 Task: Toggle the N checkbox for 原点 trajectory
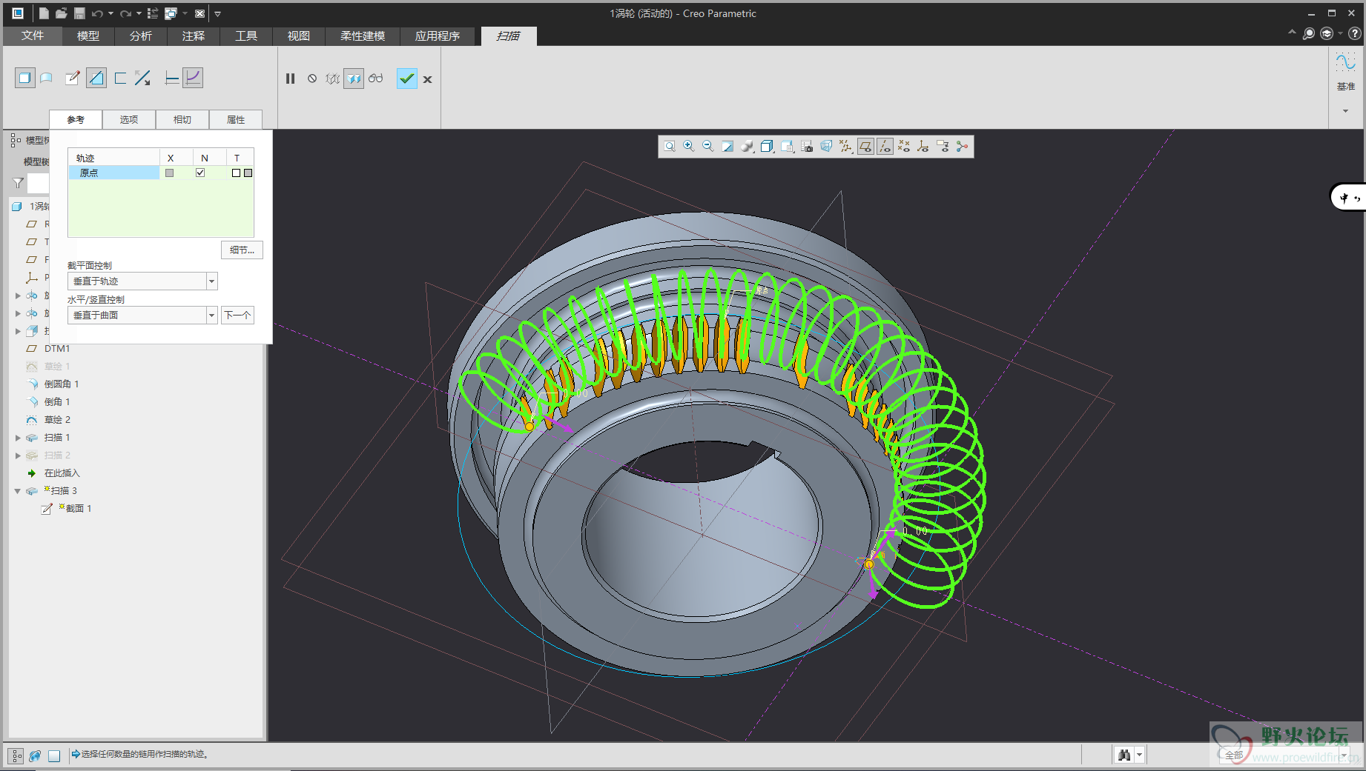click(200, 173)
